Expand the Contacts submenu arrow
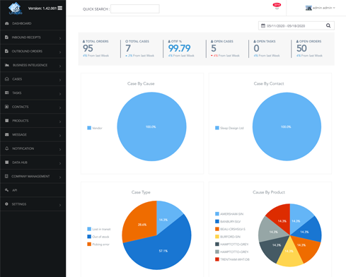 pos(60,107)
